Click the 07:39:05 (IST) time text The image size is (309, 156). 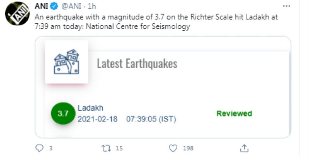pyautogui.click(x=151, y=119)
